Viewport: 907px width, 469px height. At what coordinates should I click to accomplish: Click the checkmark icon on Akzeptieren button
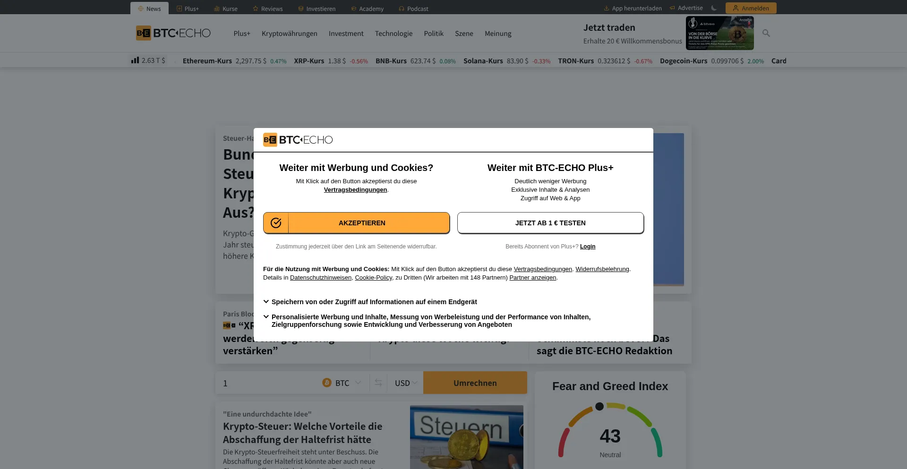(x=276, y=223)
